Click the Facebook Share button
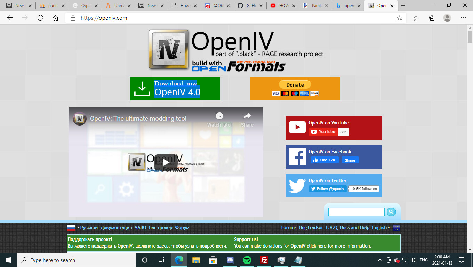473x267 pixels. [x=350, y=160]
